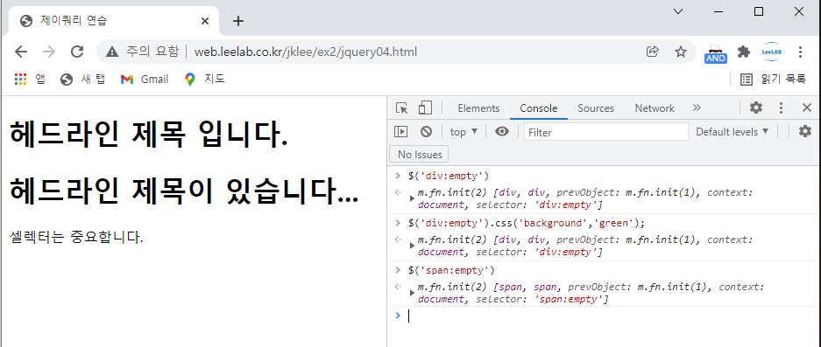Open the Apps shortcut in bookmarks bar
The height and width of the screenshot is (347, 821).
(29, 80)
